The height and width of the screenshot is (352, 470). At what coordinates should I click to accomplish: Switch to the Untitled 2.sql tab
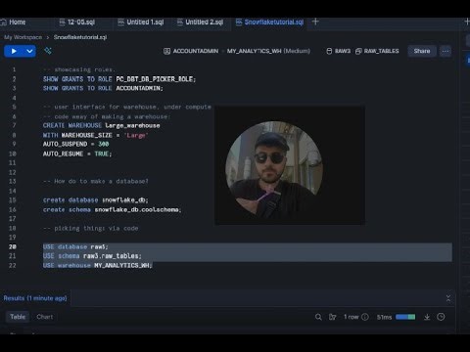[200, 22]
